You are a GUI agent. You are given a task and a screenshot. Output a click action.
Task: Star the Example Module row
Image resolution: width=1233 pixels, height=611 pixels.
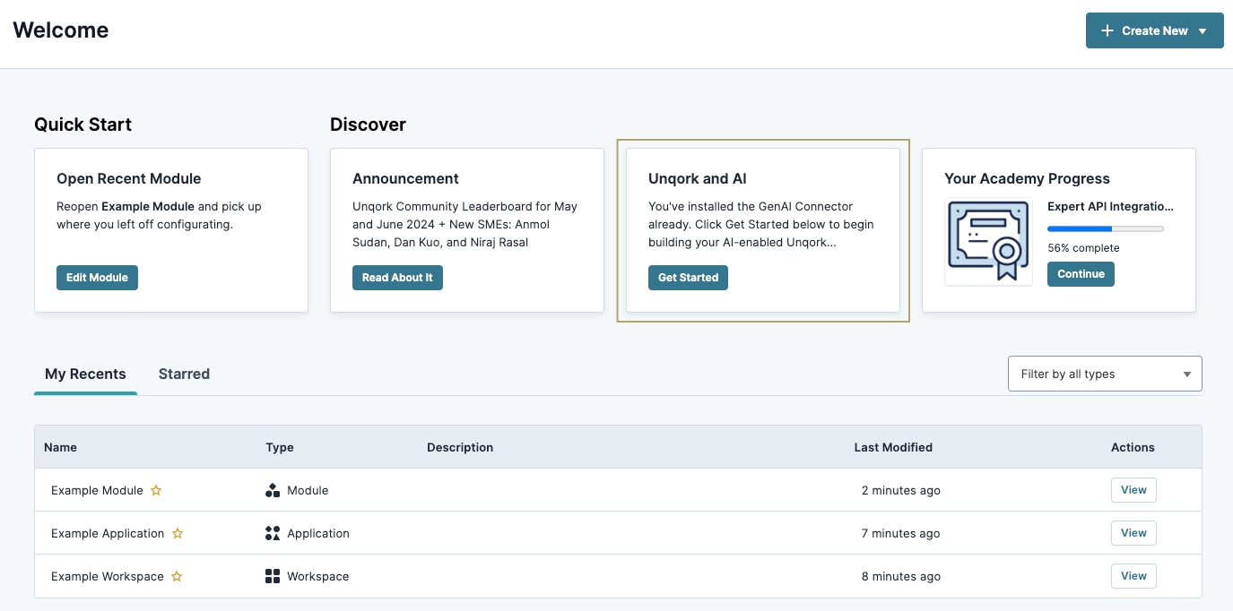point(156,490)
